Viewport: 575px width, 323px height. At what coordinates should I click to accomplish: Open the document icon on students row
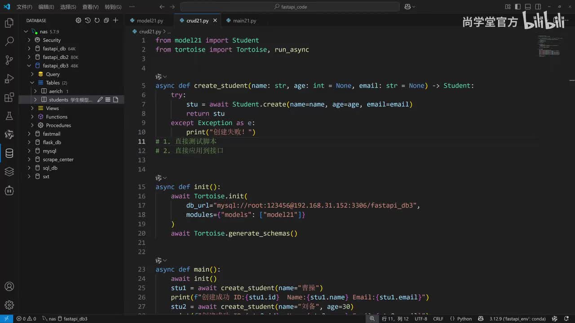click(115, 100)
